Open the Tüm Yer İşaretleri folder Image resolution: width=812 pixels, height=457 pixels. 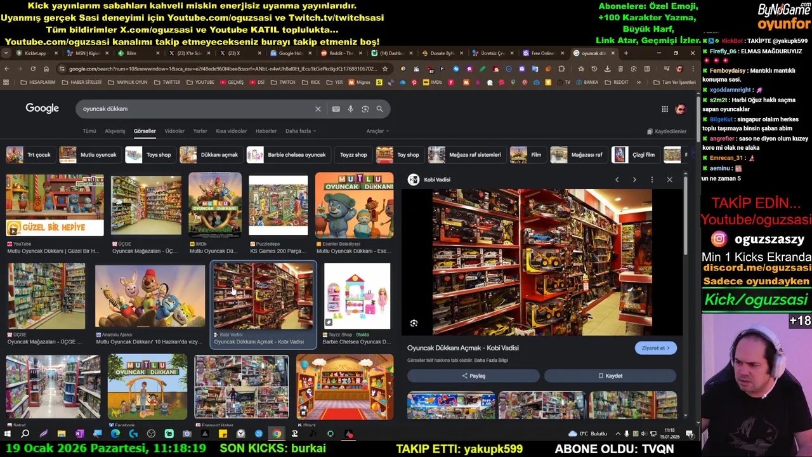(x=675, y=83)
